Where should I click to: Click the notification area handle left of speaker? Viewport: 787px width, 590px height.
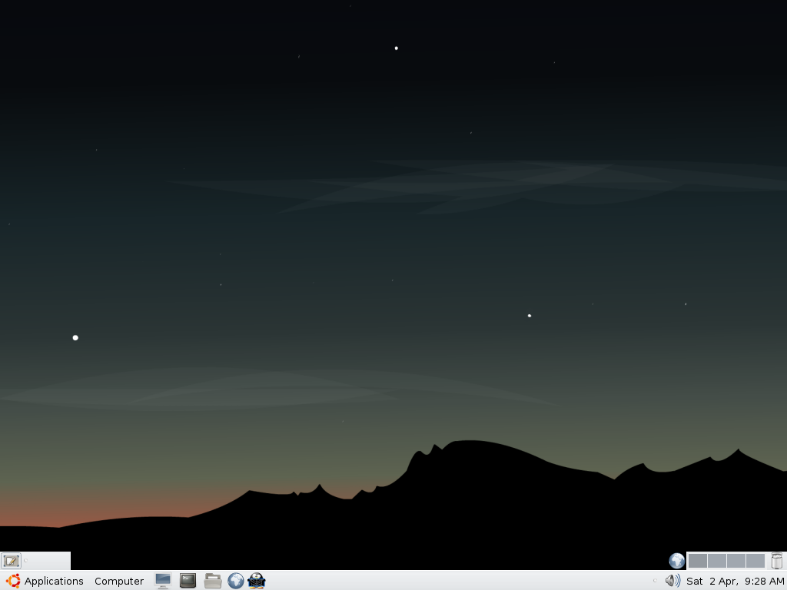655,581
